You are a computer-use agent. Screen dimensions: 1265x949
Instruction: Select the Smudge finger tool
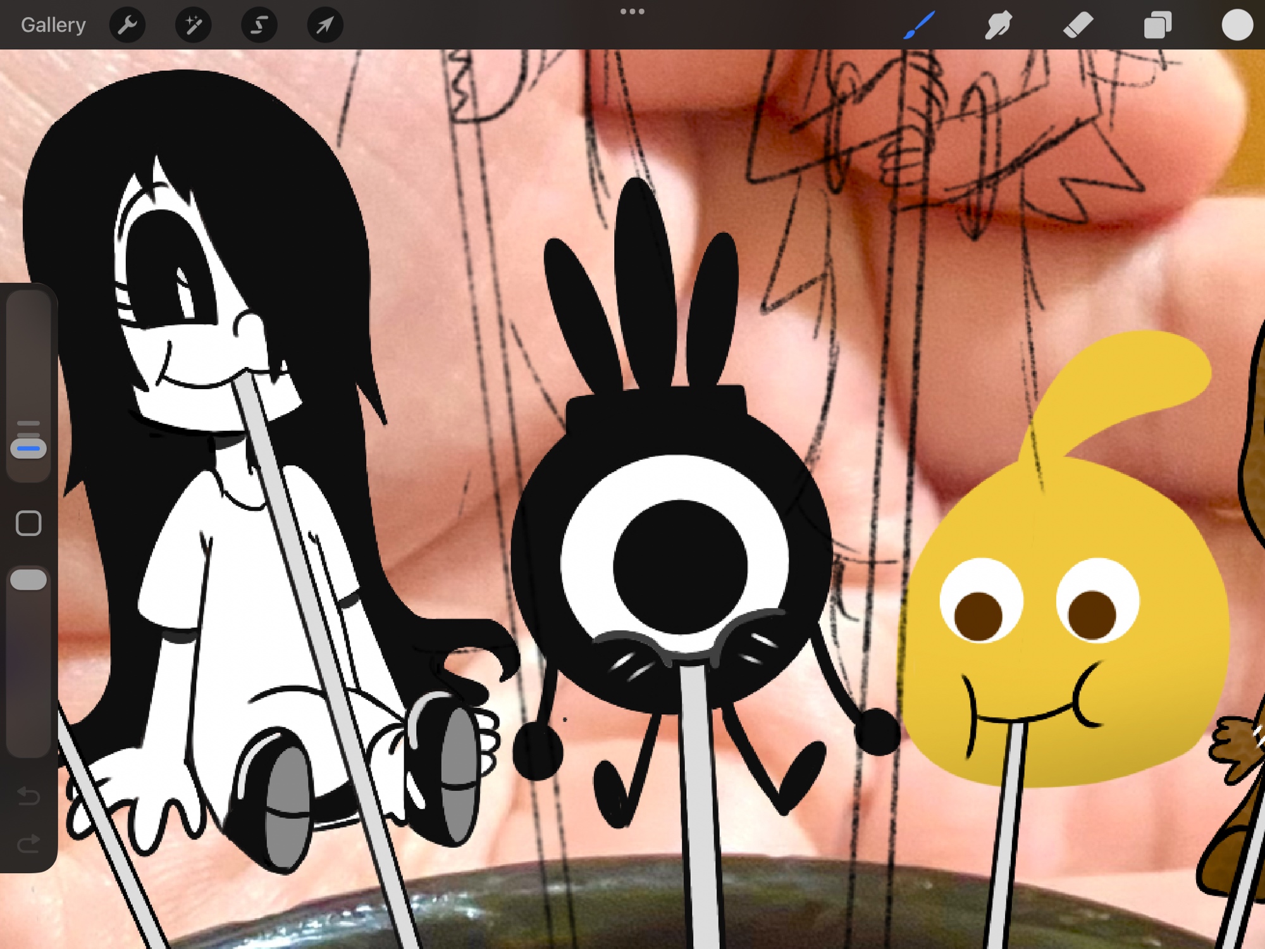998,25
